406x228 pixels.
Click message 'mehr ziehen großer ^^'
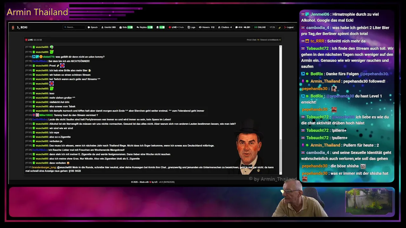pos(62,98)
